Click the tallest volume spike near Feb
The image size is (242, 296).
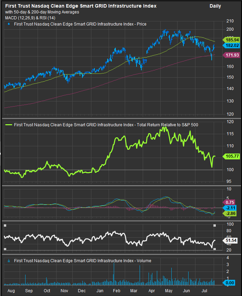114,274
